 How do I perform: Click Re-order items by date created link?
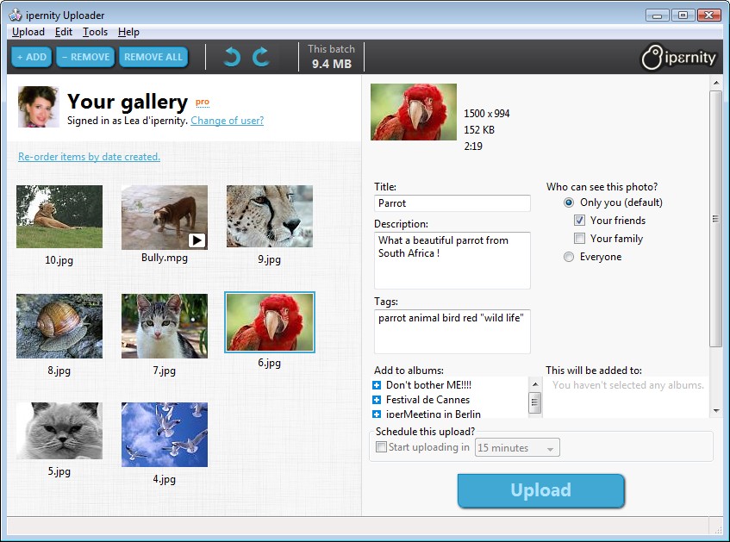tap(89, 157)
